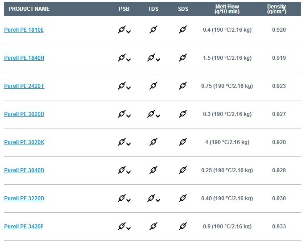
Task: Expand TDS dropdown arrow for Purell PE 1840H
Action: (x=158, y=59)
